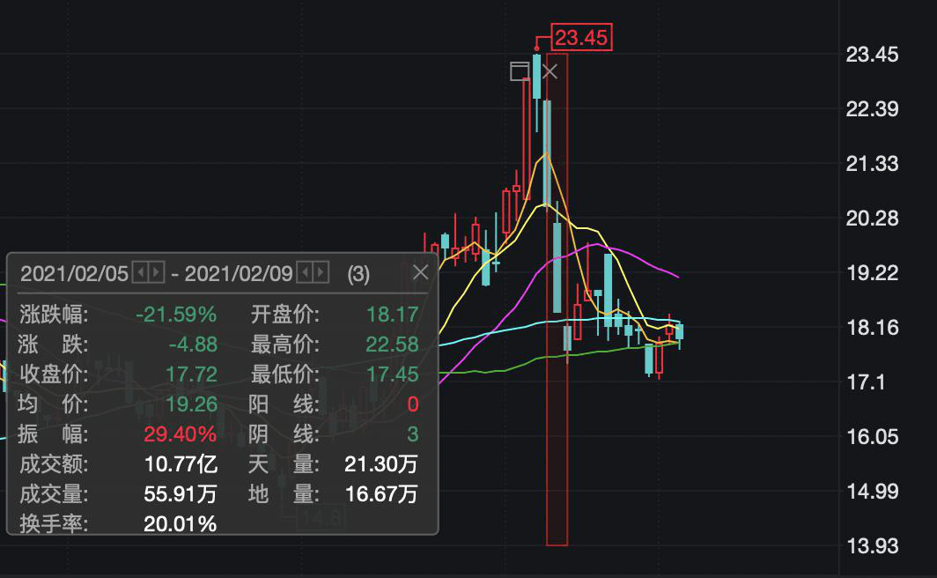Click the 地量 value 16.67万

(x=381, y=493)
